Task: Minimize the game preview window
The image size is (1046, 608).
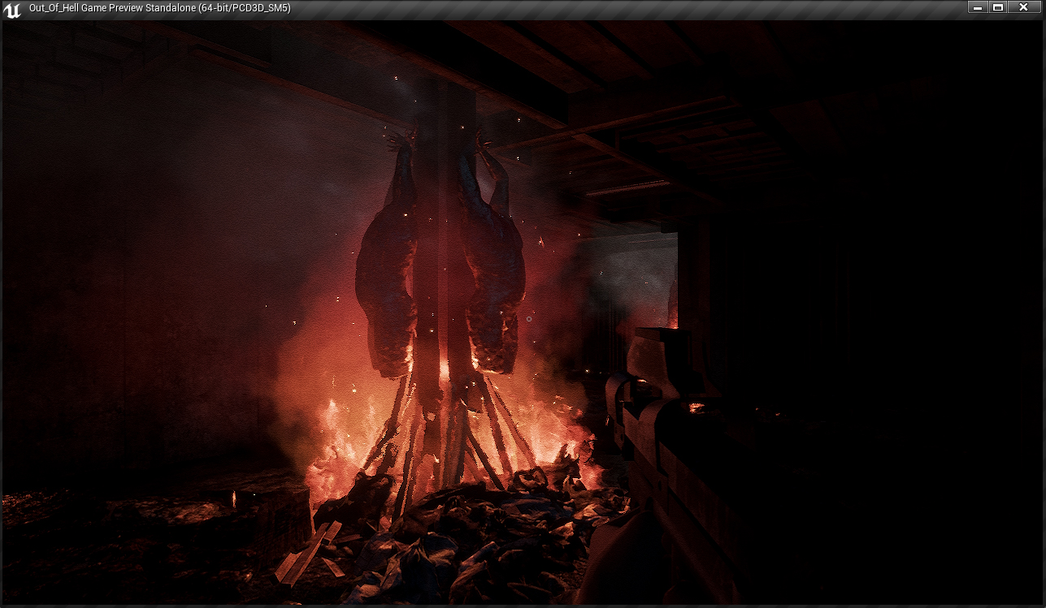Action: 978,7
